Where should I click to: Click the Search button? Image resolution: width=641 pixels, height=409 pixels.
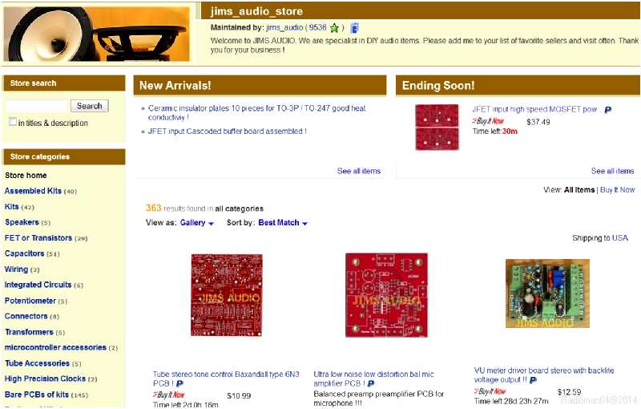pyautogui.click(x=90, y=106)
